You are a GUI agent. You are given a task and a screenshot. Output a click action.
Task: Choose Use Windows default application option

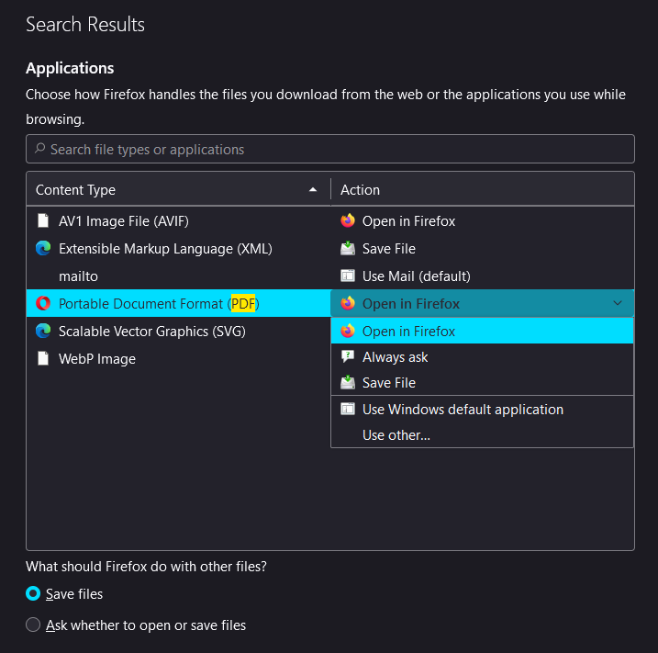(x=482, y=409)
